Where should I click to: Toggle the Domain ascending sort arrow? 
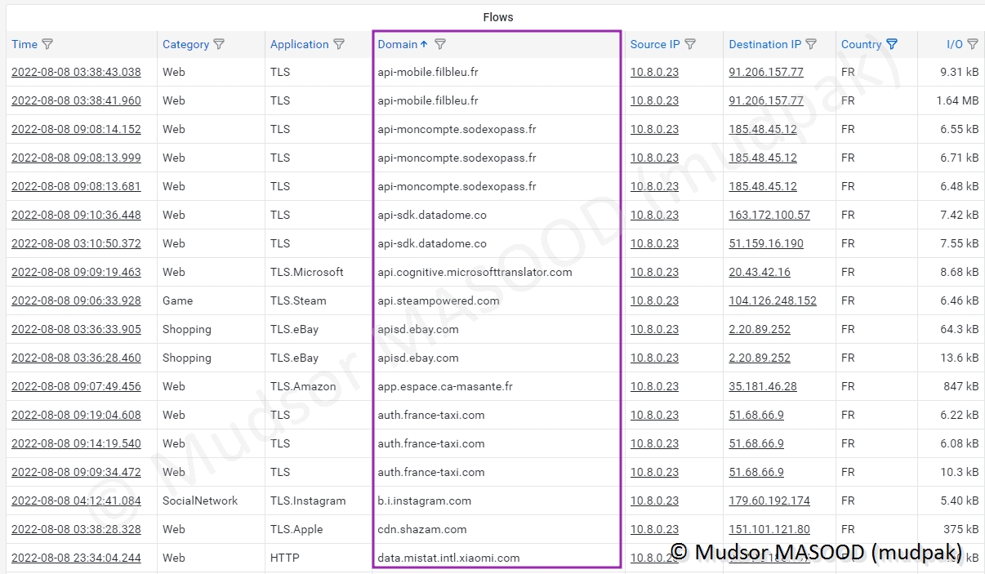pos(424,44)
